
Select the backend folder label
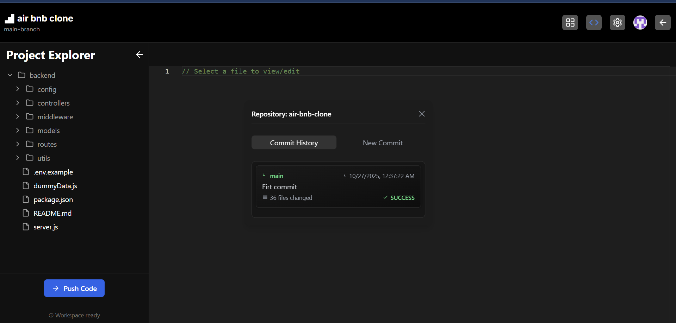point(42,75)
